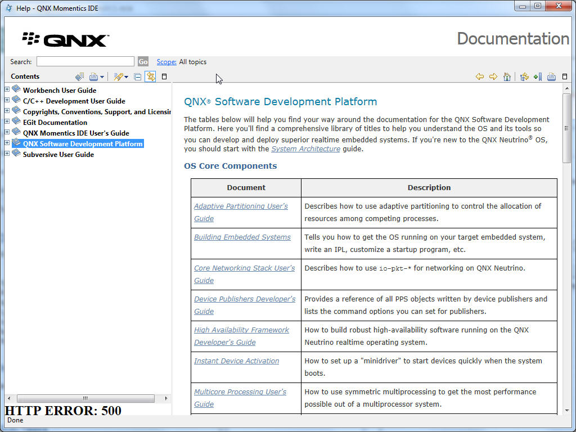Open the System Architecture guide link
Image resolution: width=576 pixels, height=432 pixels.
pyautogui.click(x=305, y=148)
